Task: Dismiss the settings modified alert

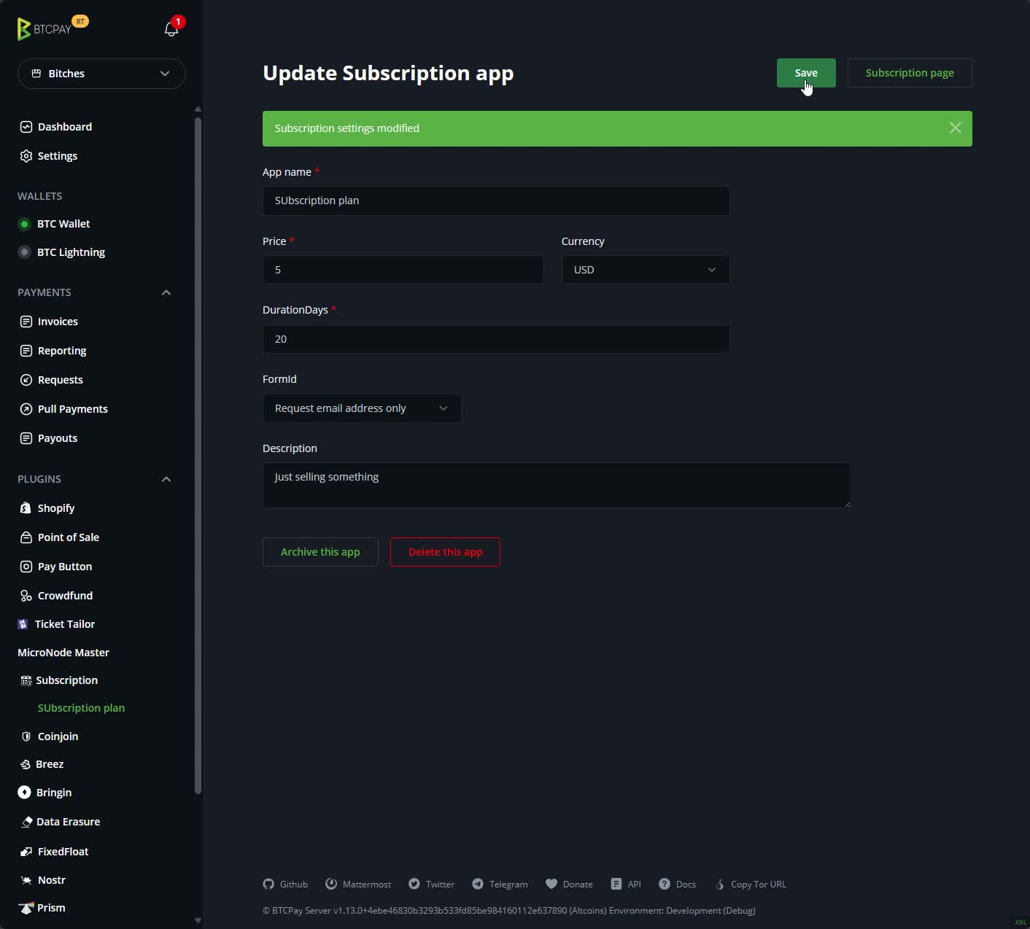Action: pyautogui.click(x=955, y=128)
